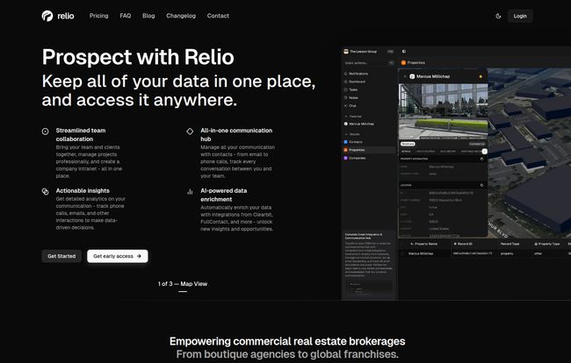Click the orange Properties page header icon
The image size is (571, 363).
click(x=403, y=63)
